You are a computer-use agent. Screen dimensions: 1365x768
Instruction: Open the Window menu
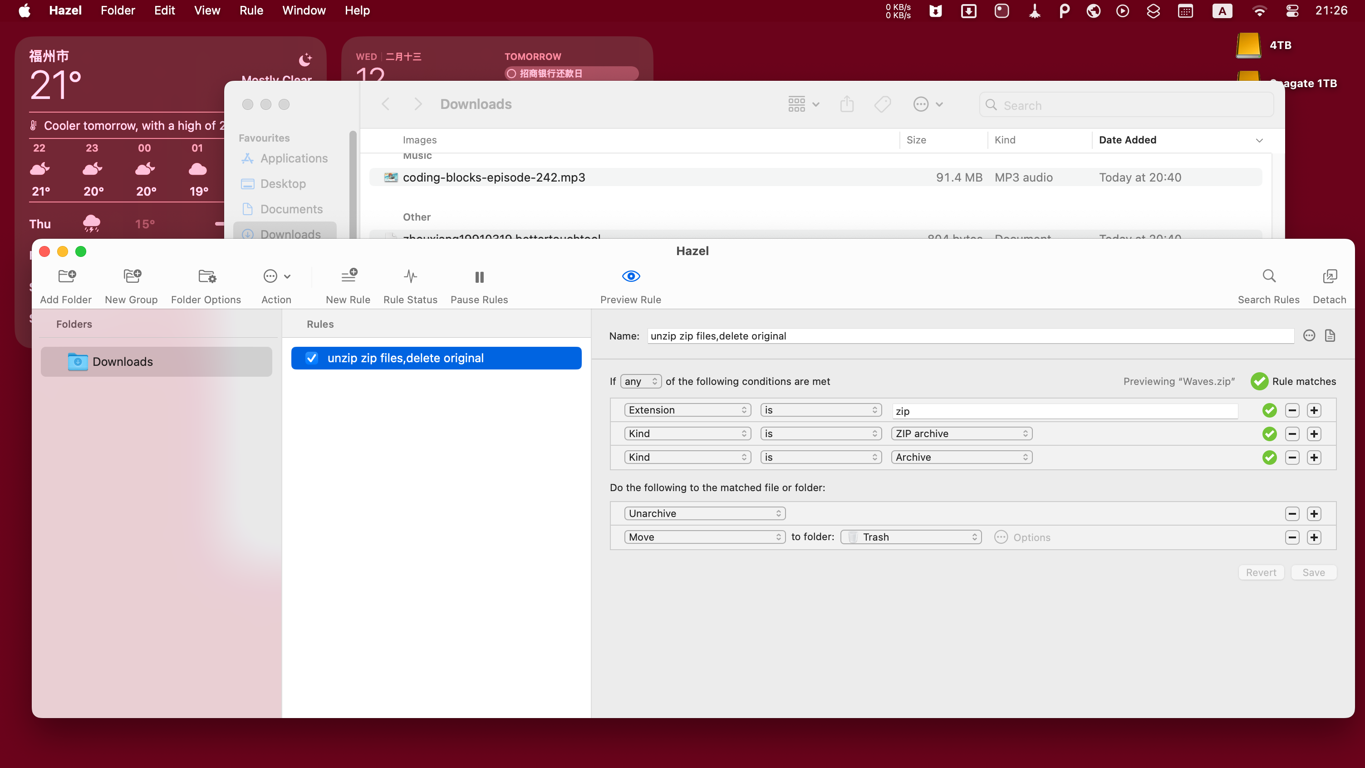tap(304, 10)
